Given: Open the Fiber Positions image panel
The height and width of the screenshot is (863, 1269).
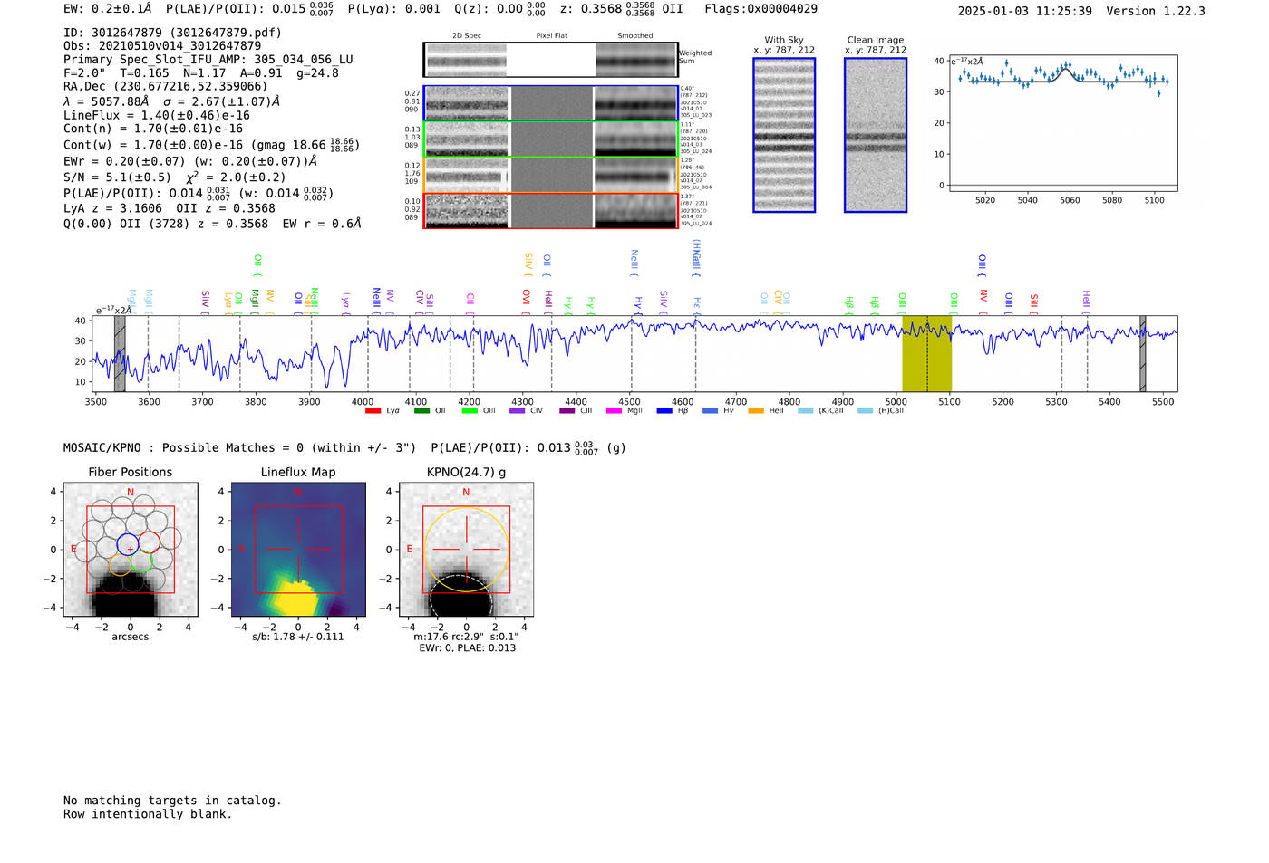Looking at the screenshot, I should [131, 550].
